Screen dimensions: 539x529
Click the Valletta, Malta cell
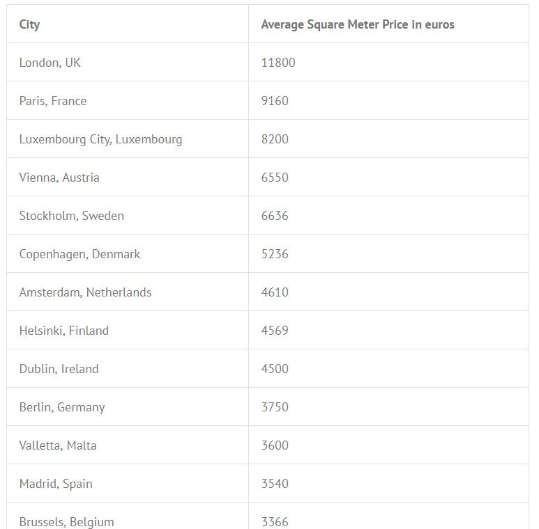(58, 445)
